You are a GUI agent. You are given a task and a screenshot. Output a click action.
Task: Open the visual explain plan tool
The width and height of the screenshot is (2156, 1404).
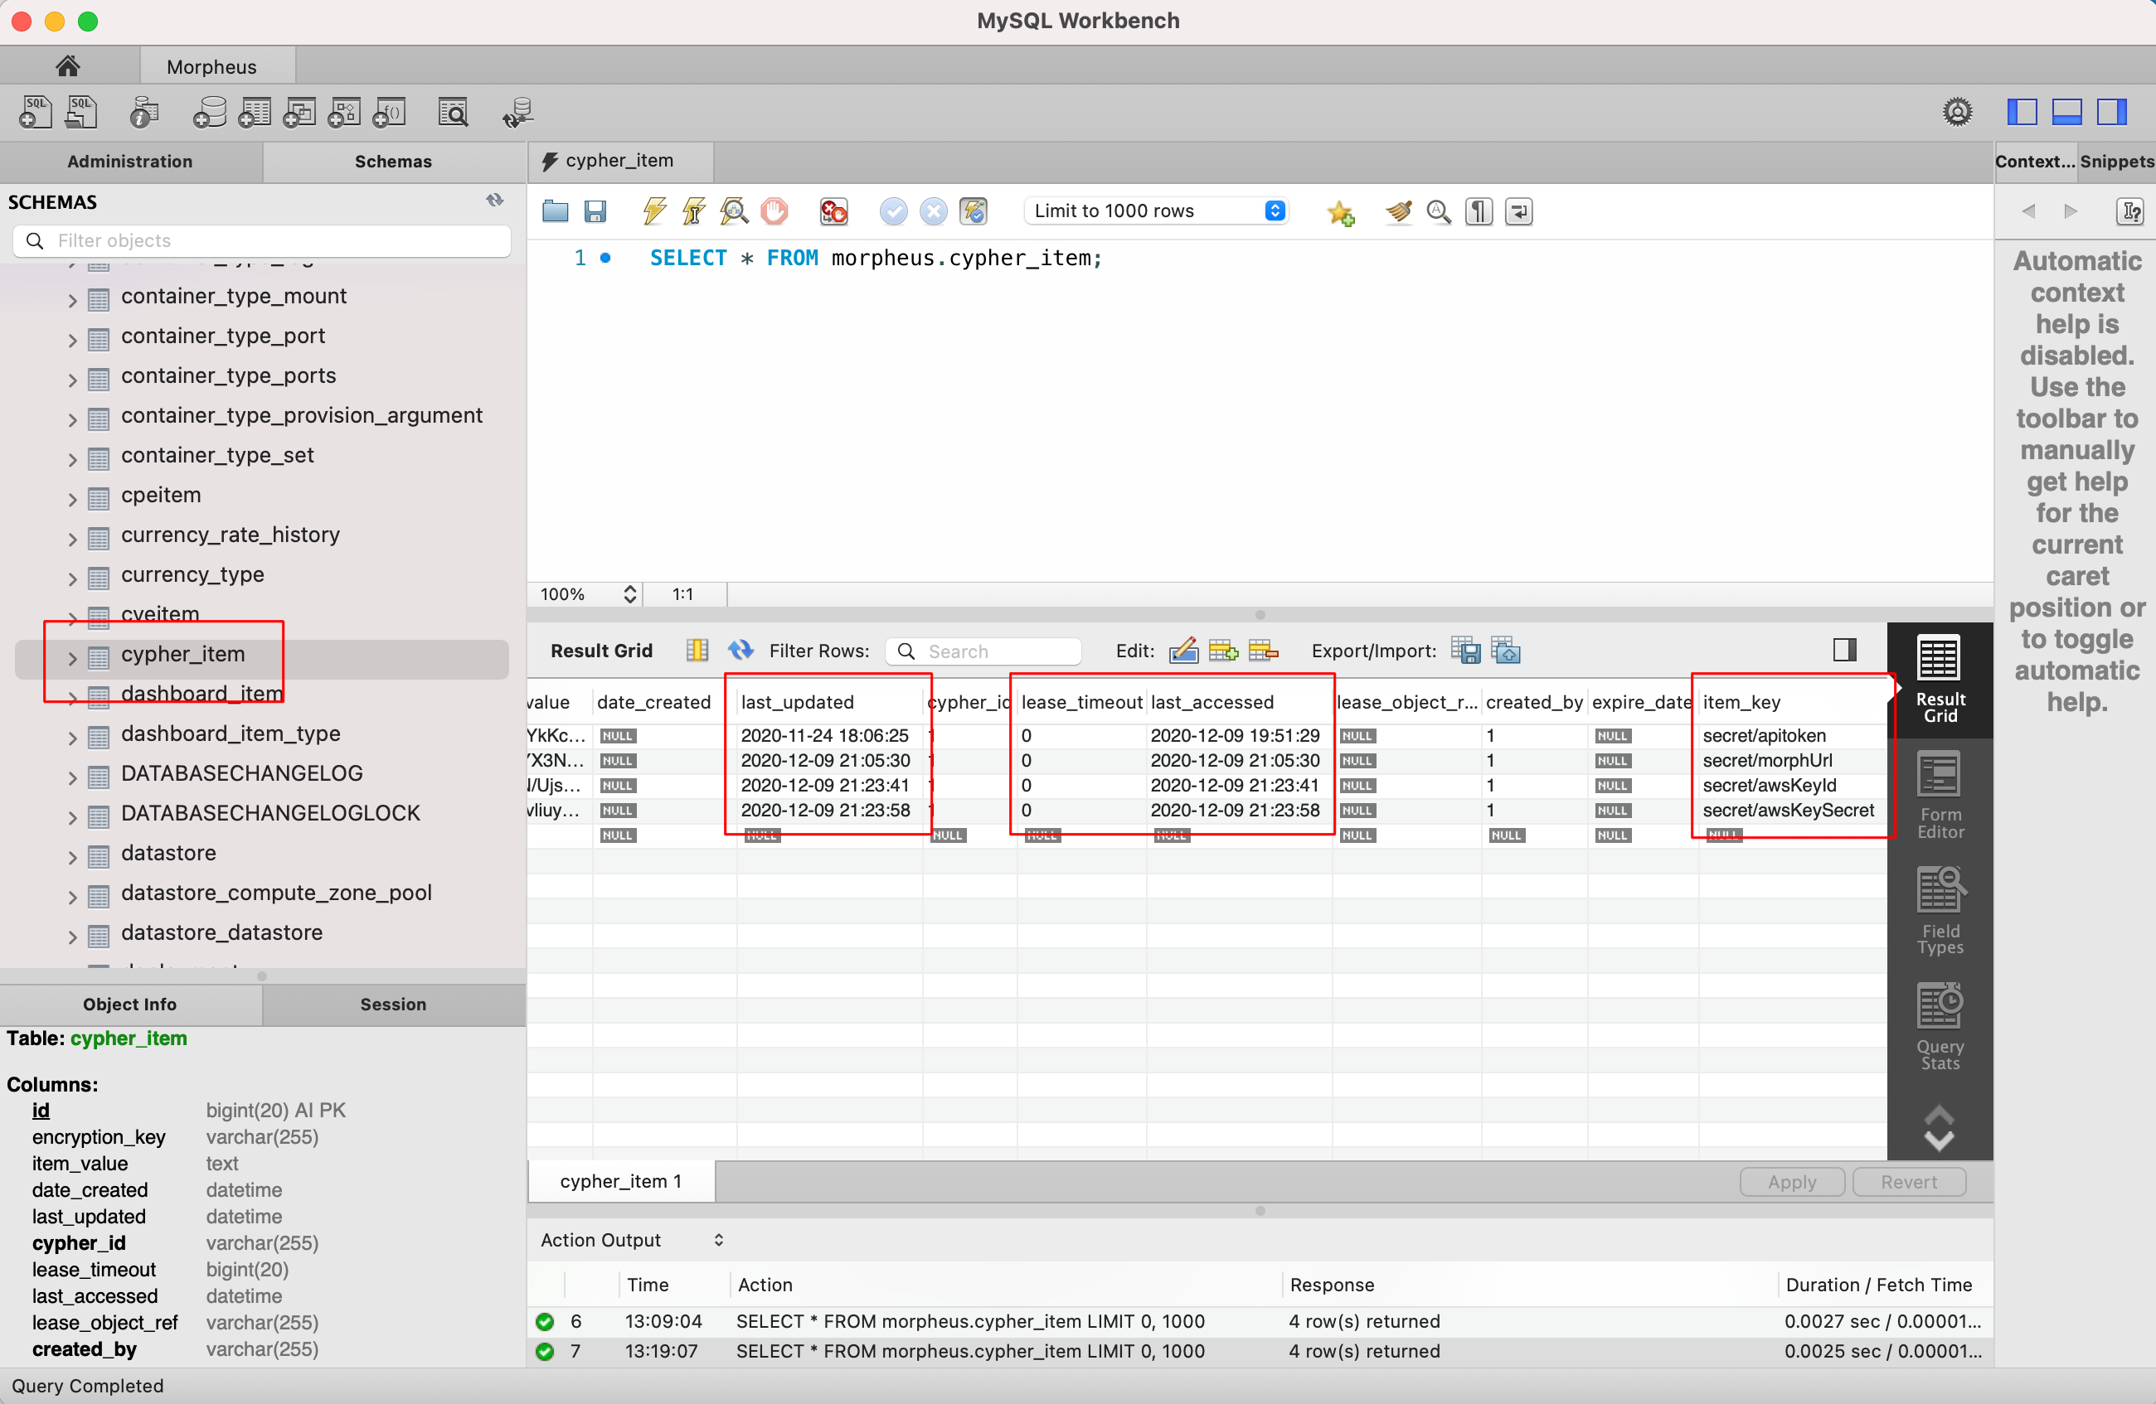(734, 211)
